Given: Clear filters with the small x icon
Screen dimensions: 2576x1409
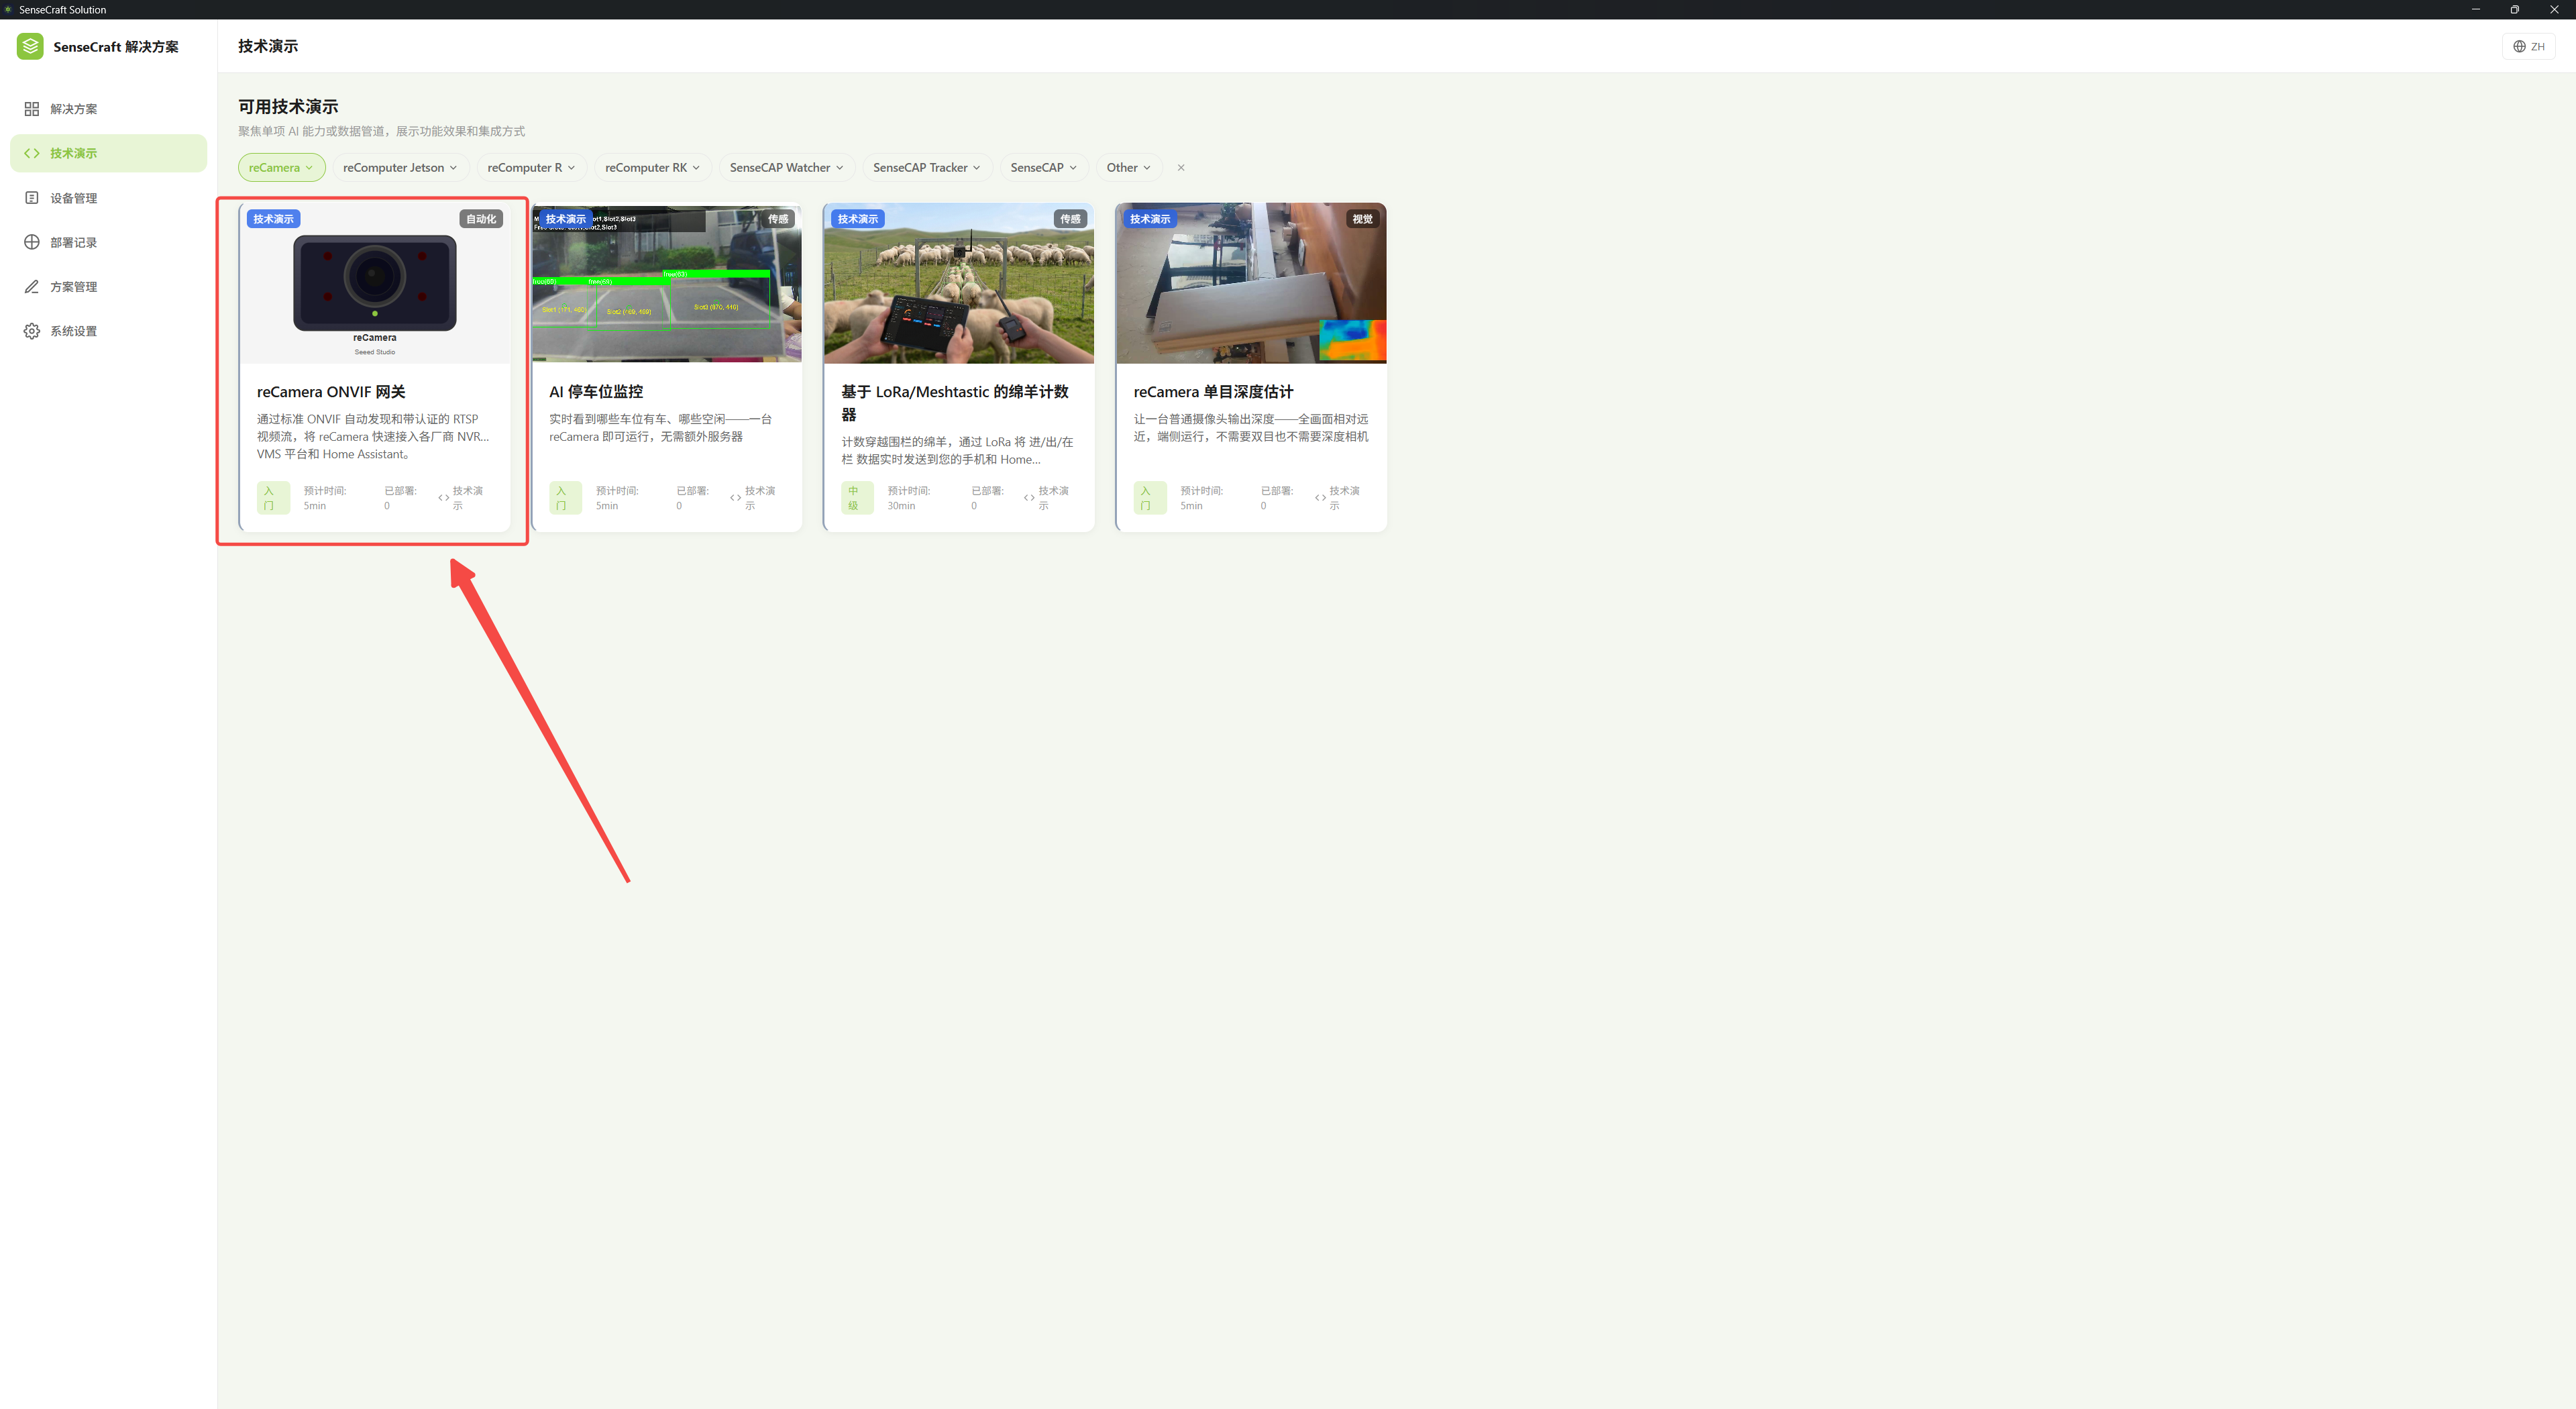Looking at the screenshot, I should pos(1181,168).
